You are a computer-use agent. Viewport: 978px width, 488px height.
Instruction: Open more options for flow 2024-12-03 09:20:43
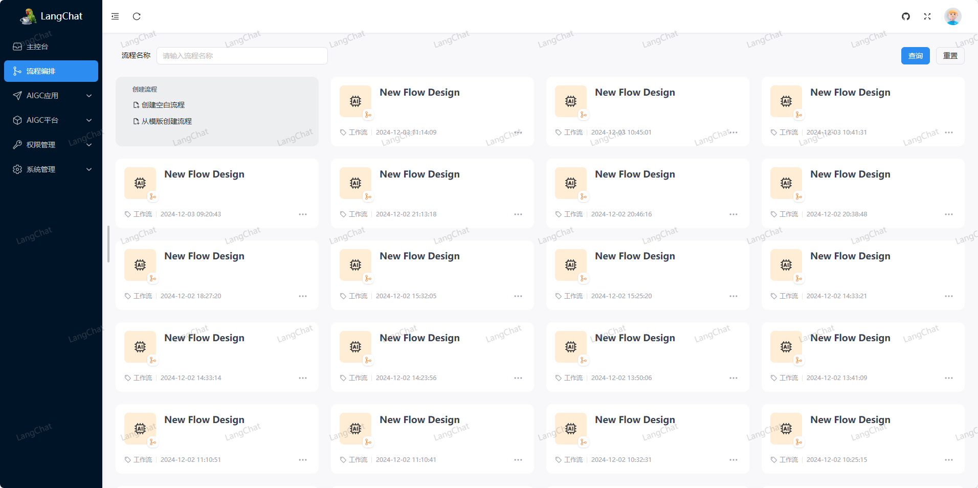click(303, 214)
